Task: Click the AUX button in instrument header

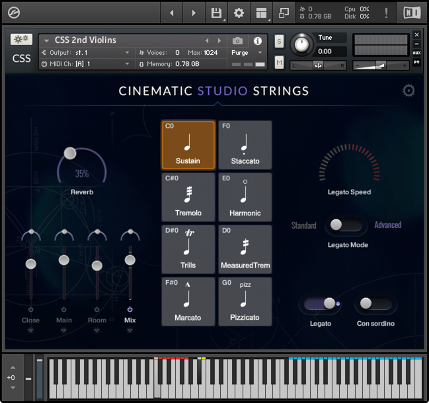Action: 416,53
